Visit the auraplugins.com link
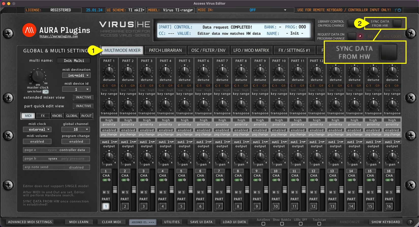Viewport: 419px width, 227px height. 59,36
